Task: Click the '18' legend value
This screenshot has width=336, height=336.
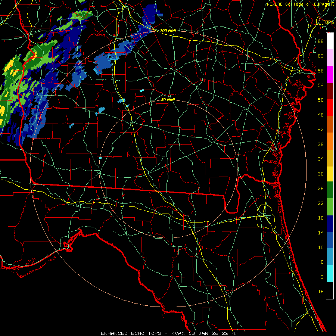Action: (321, 218)
